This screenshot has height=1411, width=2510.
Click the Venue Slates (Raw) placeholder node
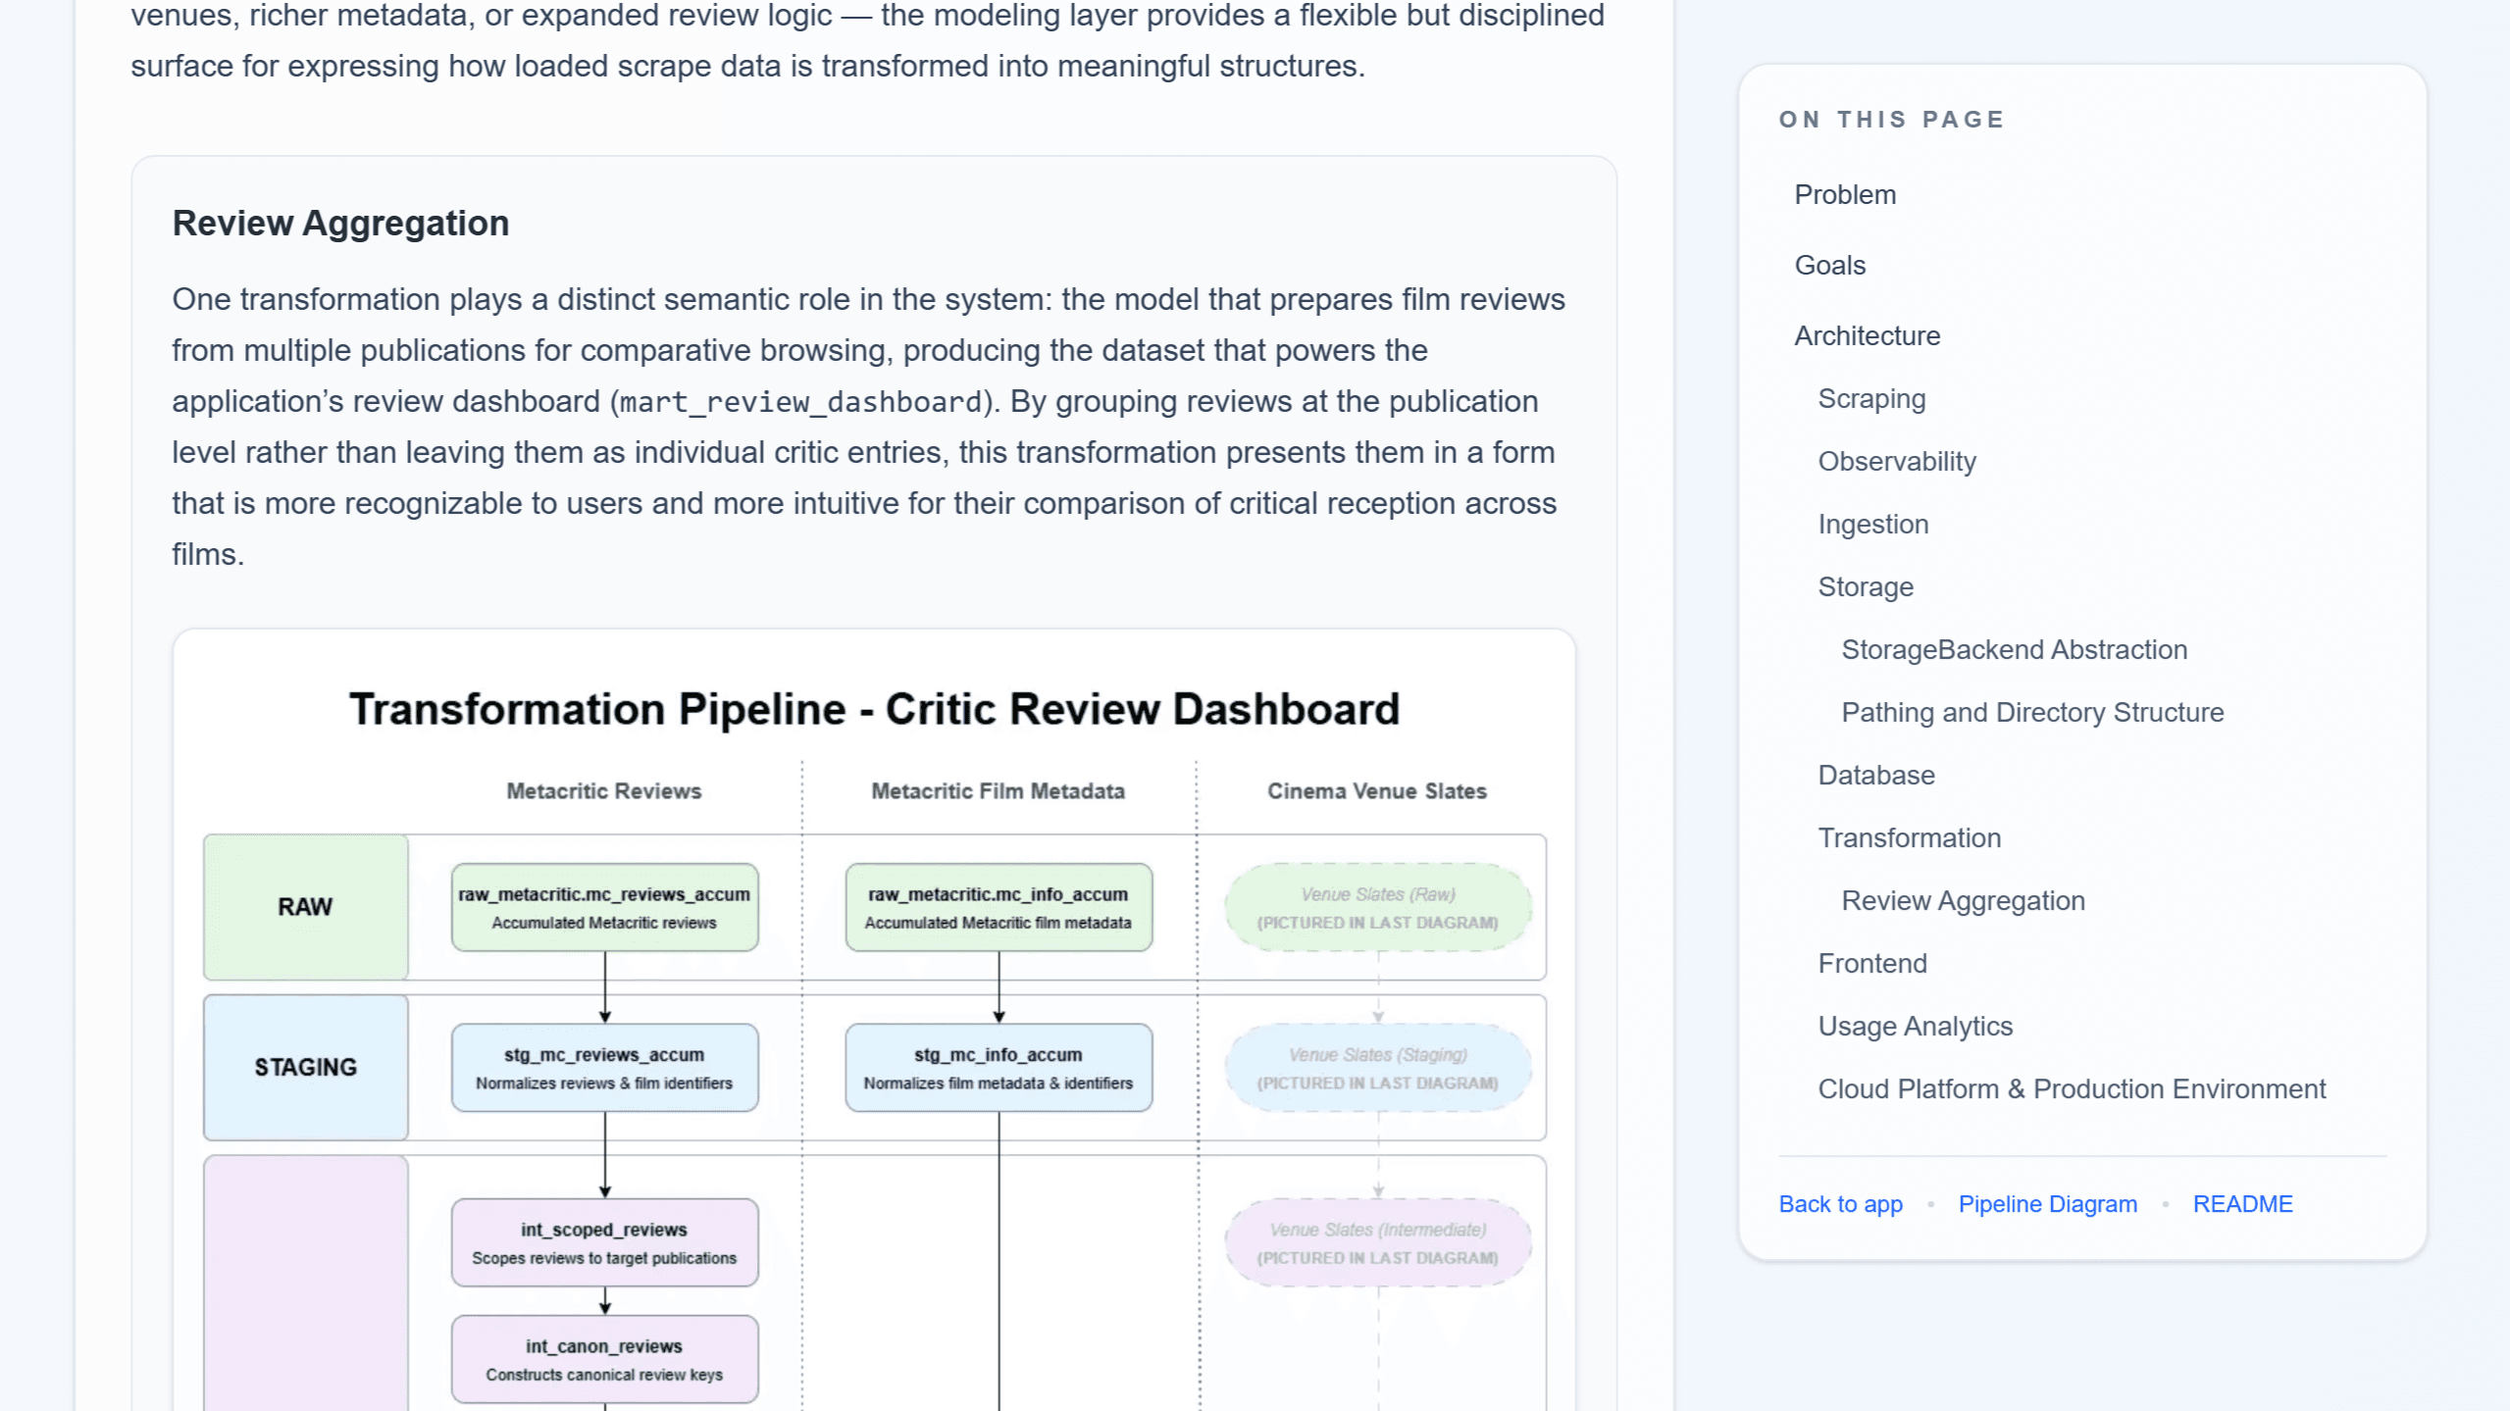coord(1377,907)
